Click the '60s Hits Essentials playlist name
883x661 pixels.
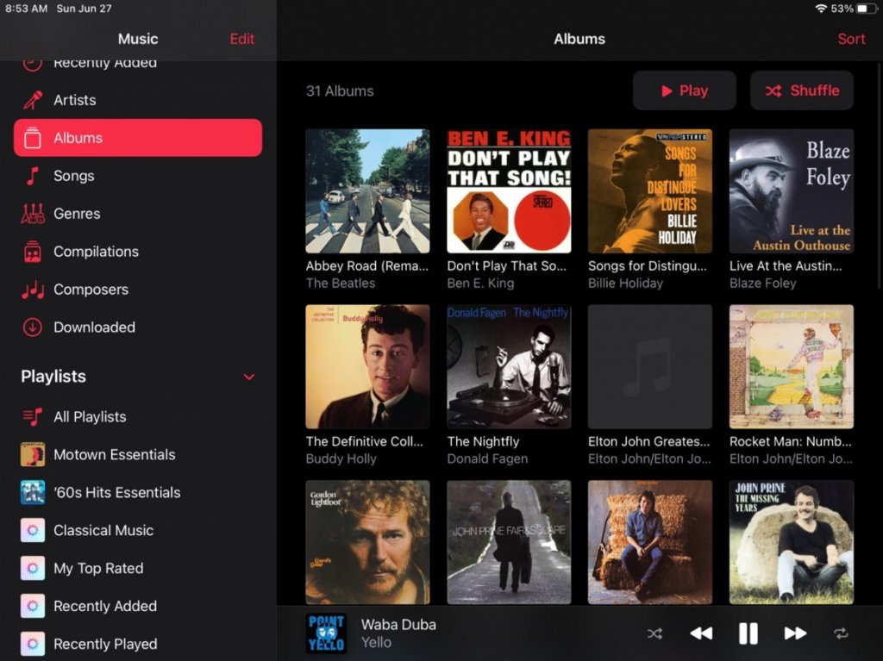click(x=117, y=493)
